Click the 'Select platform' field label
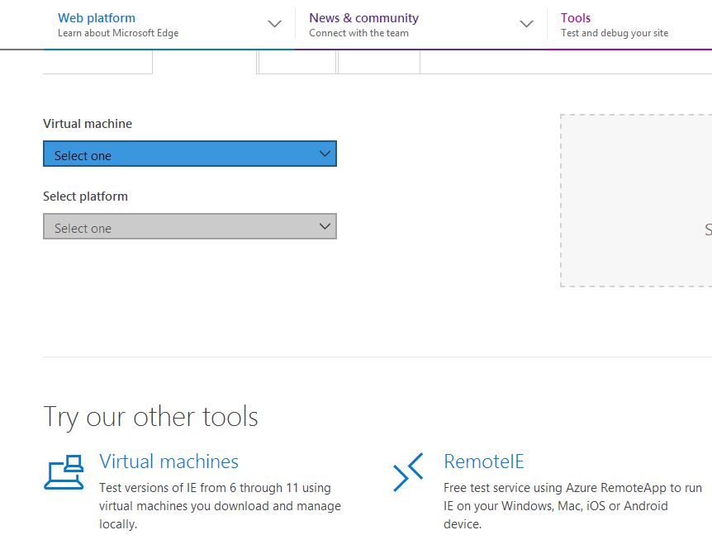712x549 pixels. 85,196
